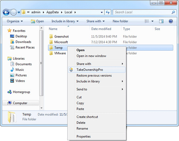Click the blue Help icon
The width and height of the screenshot is (179, 141).
[x=171, y=21]
